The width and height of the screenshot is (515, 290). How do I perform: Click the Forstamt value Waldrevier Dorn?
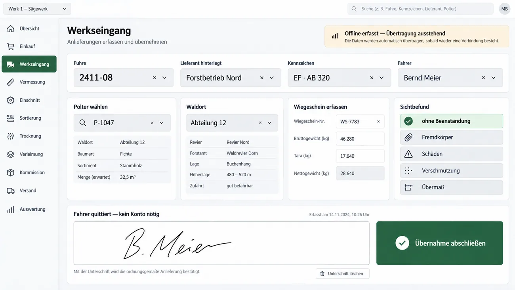pyautogui.click(x=242, y=153)
